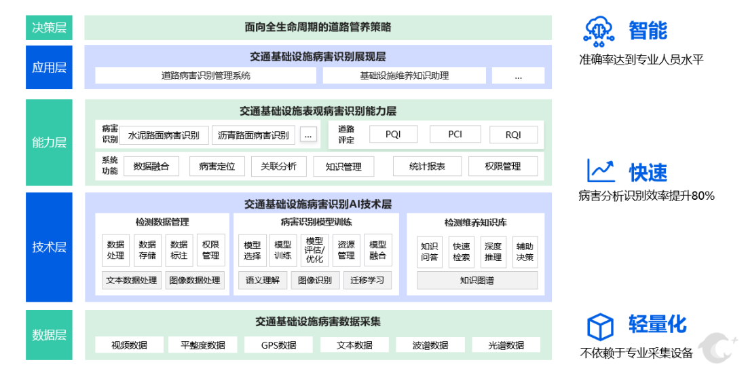
Task: Click the 视频数据 box
Action: pos(129,345)
